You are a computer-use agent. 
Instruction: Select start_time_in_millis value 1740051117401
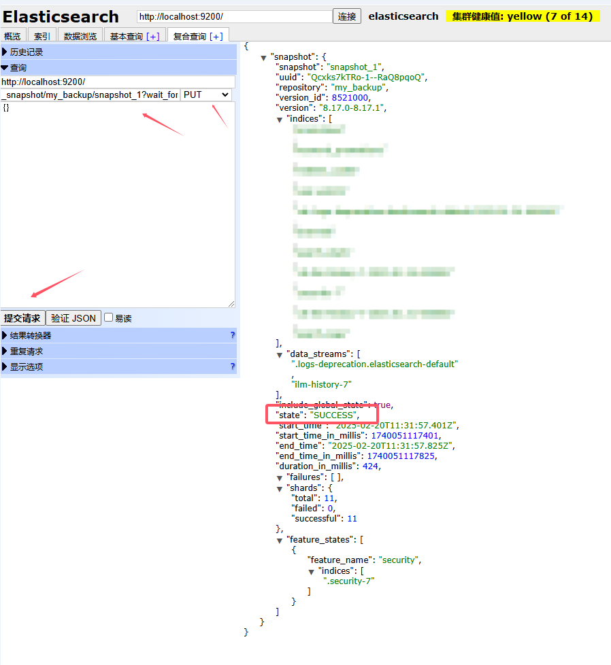pos(405,436)
